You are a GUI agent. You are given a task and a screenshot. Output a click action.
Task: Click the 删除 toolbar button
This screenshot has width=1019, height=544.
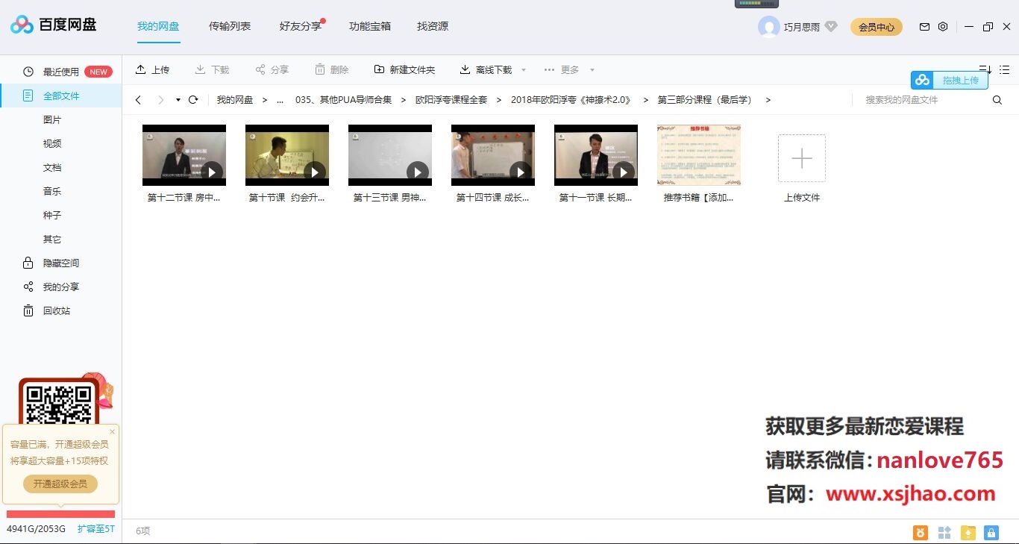[331, 69]
